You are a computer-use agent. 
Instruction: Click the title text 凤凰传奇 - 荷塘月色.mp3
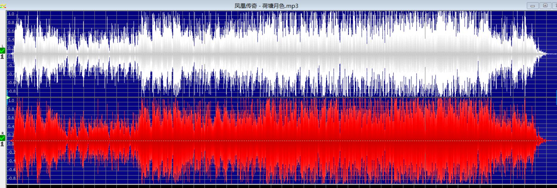tap(266, 6)
